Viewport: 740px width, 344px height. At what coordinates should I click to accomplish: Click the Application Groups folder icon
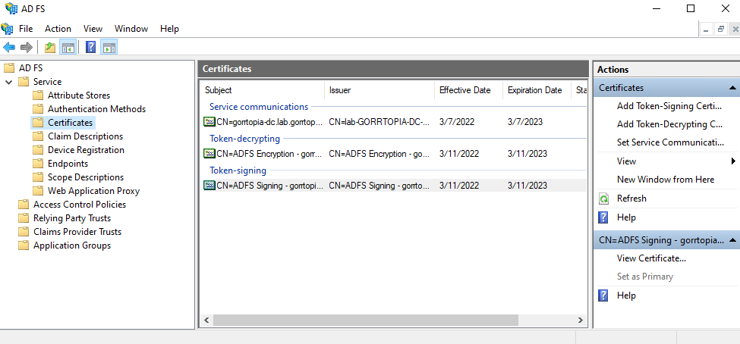point(24,245)
